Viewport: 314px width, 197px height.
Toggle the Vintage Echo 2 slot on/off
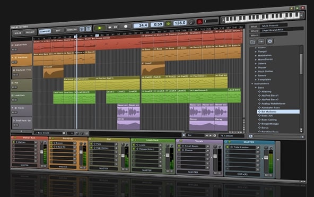134,149
